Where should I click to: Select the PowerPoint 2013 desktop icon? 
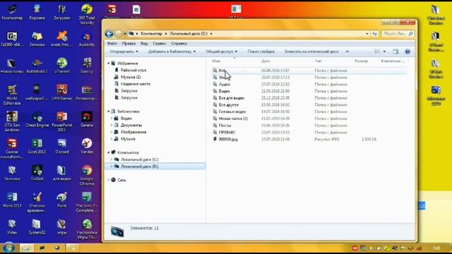[61, 121]
